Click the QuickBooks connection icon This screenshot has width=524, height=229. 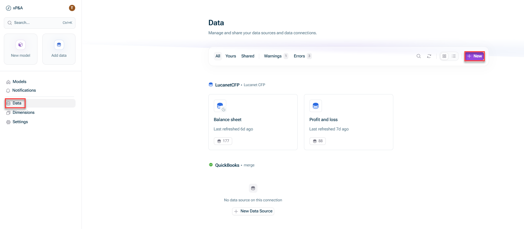(x=211, y=165)
